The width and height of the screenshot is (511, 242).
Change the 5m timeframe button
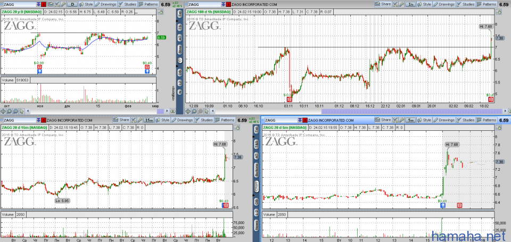[410, 120]
